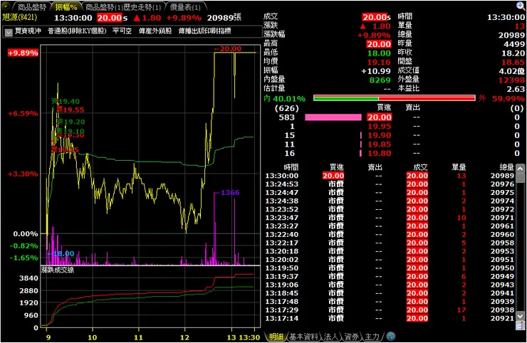Open the 基本資料 tab
The image size is (527, 343).
pos(303,337)
